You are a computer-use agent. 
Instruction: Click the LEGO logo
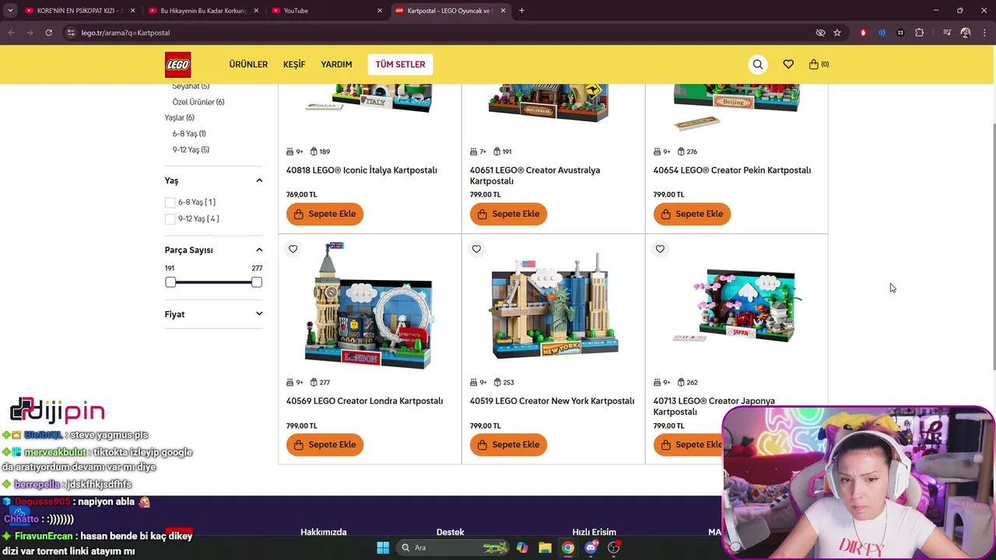click(177, 65)
